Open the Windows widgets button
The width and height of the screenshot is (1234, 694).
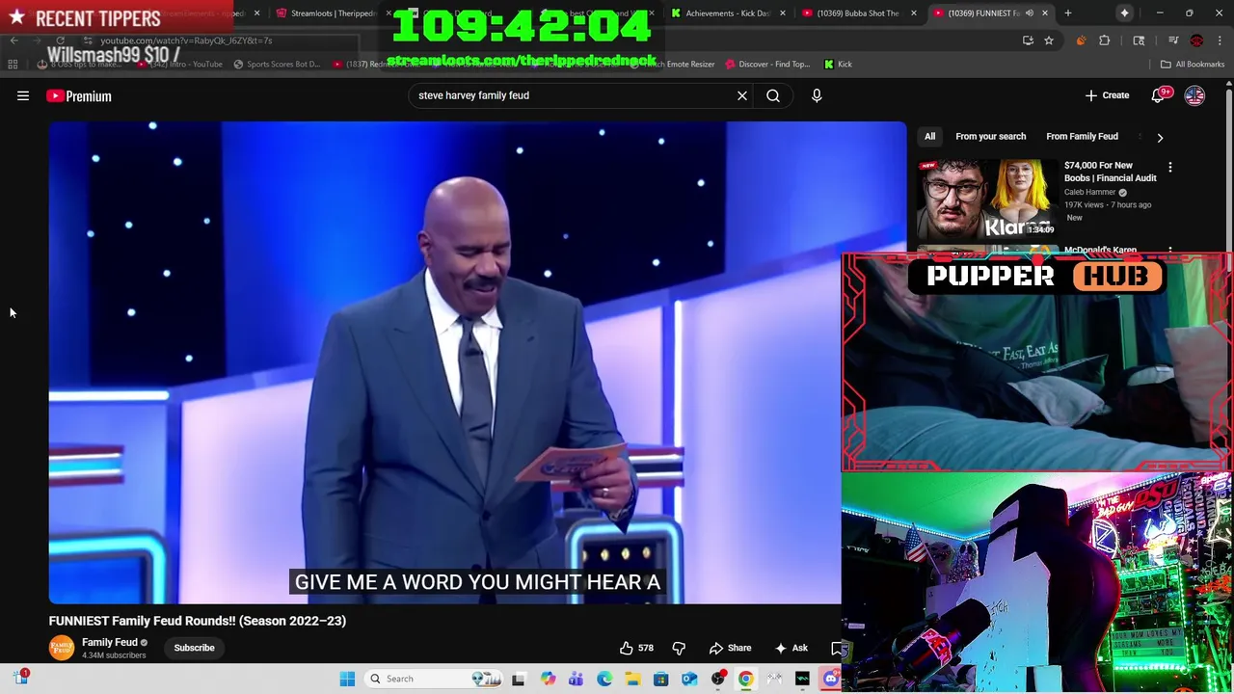click(x=20, y=678)
